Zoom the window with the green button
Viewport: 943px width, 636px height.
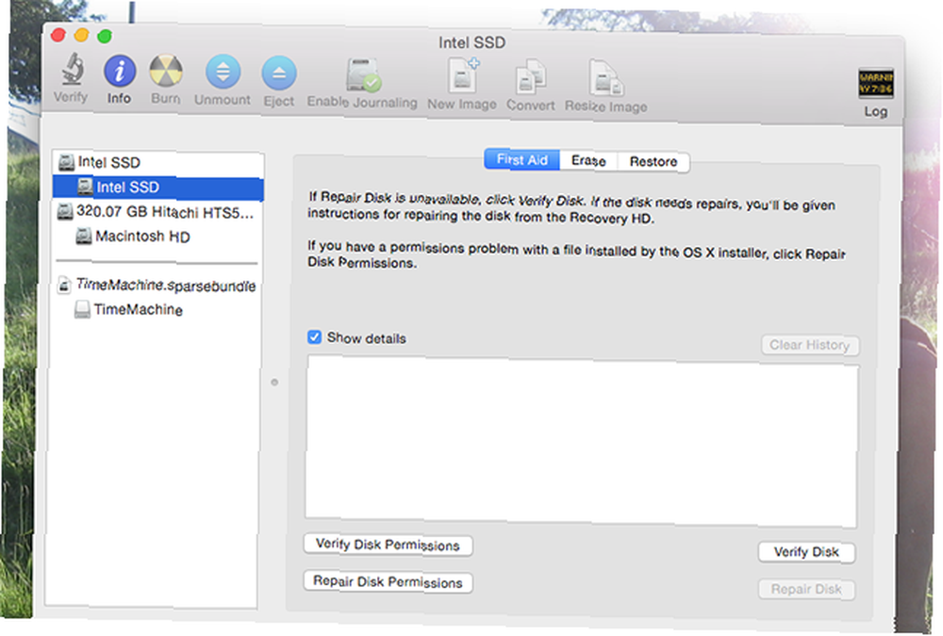105,36
